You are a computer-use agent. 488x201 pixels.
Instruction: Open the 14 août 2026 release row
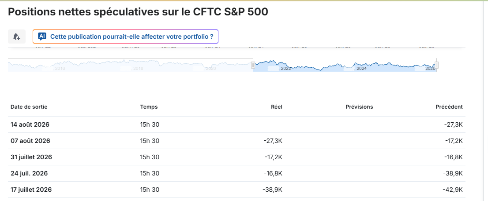[236, 125]
